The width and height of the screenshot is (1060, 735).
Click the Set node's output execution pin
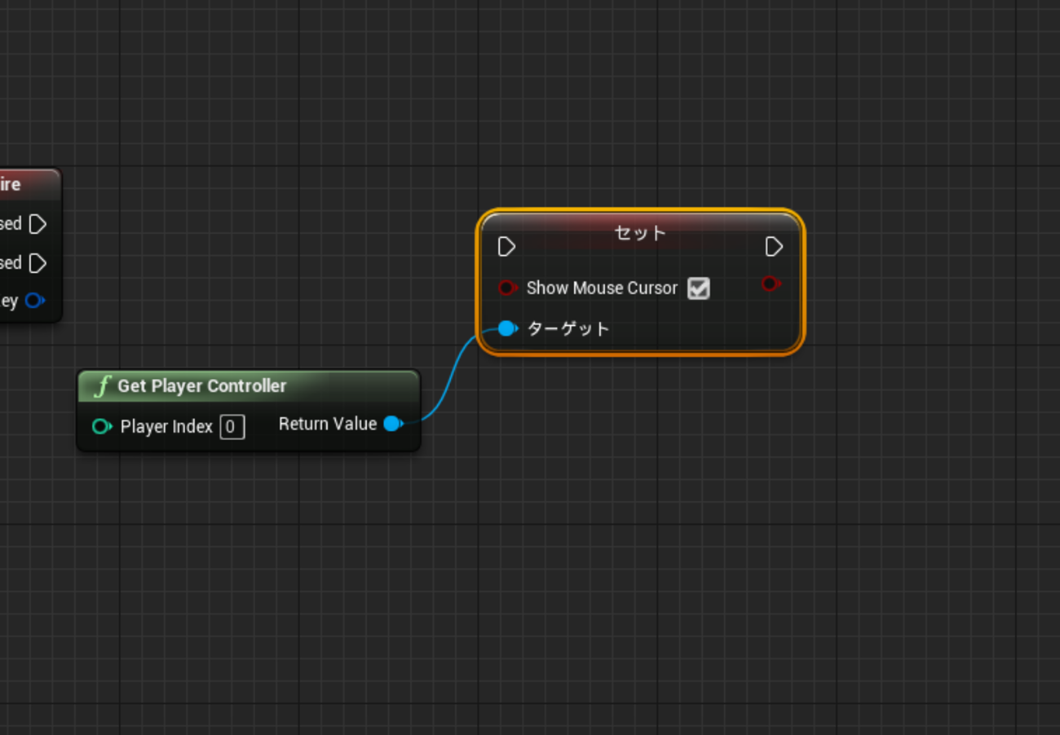[774, 247]
